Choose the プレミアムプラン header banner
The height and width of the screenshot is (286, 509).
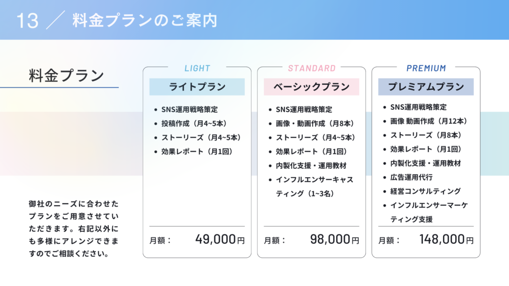tap(426, 86)
